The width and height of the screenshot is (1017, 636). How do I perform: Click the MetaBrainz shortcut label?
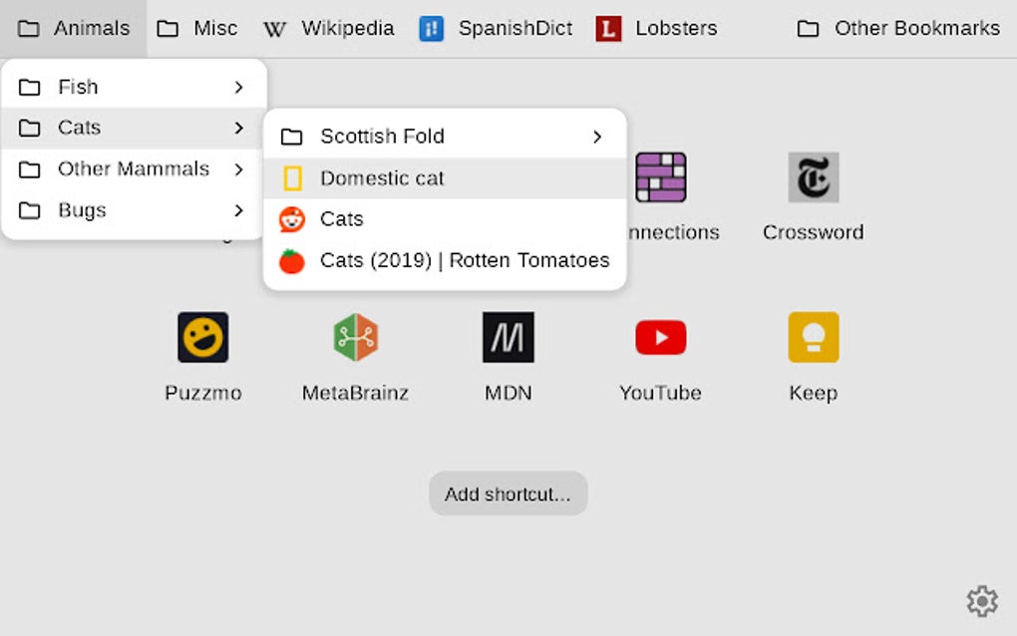(355, 393)
